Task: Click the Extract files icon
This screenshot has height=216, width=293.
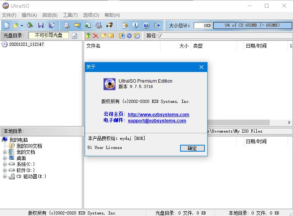Action: 122,35
